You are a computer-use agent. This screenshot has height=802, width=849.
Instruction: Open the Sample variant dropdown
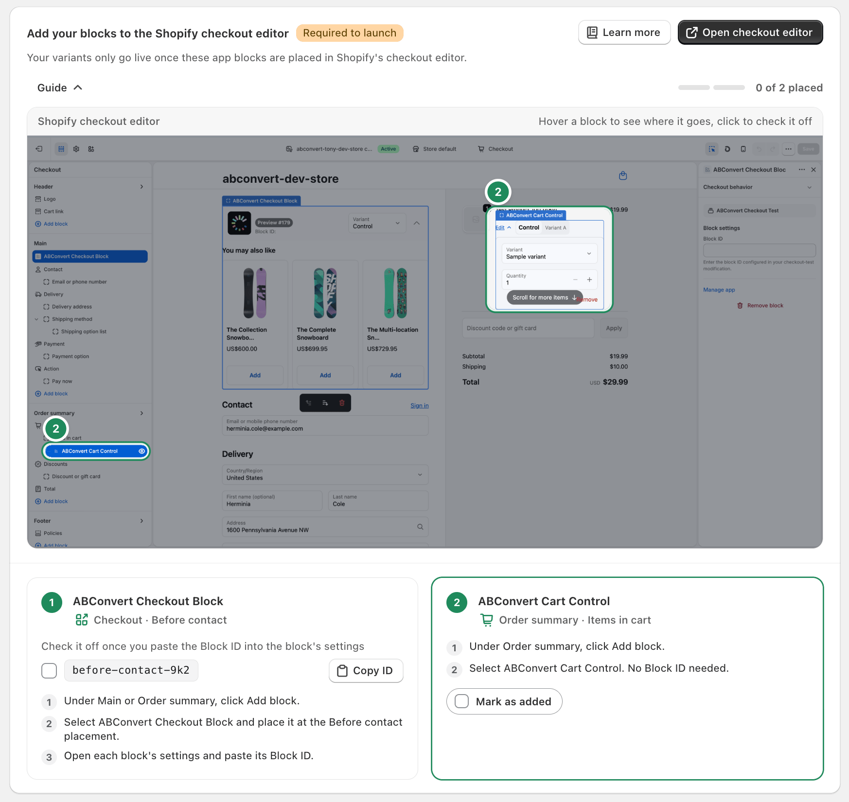pyautogui.click(x=549, y=254)
